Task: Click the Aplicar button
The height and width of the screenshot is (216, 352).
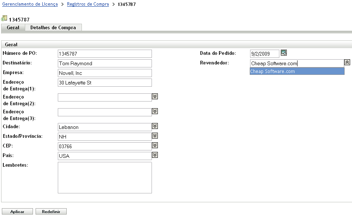Action: 17,212
